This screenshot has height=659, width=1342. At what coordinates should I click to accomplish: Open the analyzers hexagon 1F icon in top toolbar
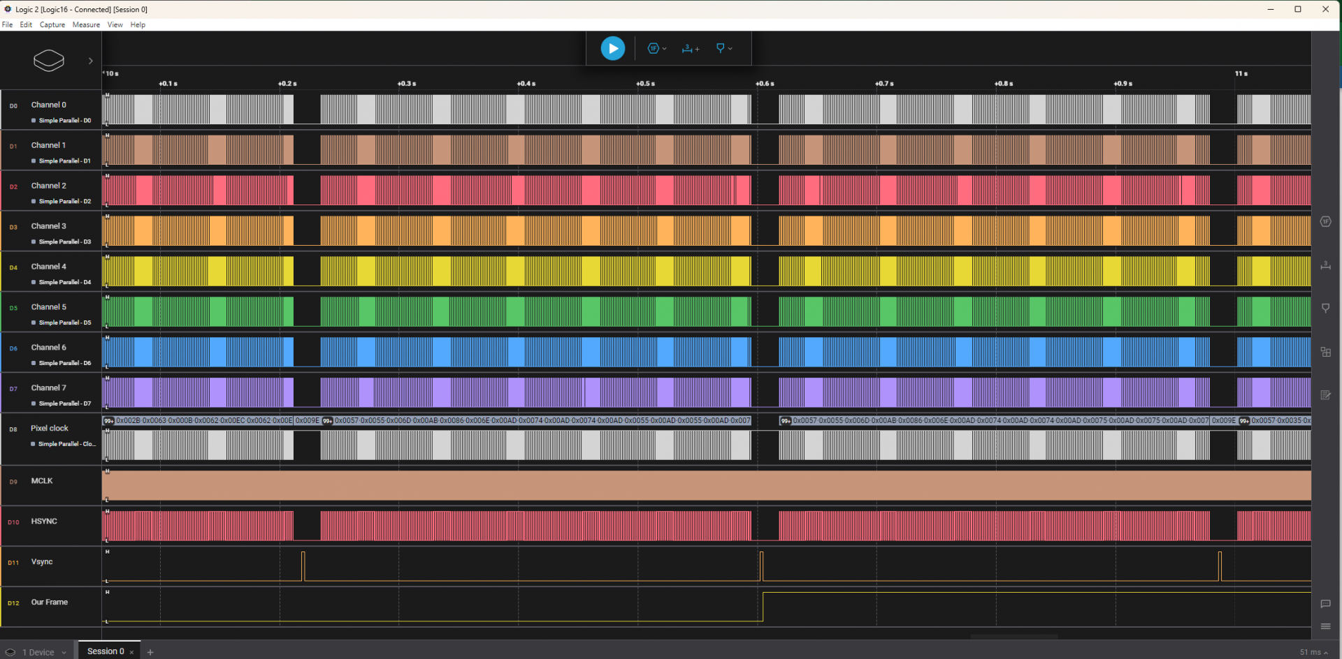click(653, 48)
